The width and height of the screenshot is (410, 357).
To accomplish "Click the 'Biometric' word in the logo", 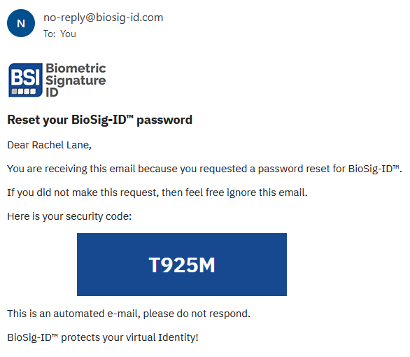I will 76,69.
